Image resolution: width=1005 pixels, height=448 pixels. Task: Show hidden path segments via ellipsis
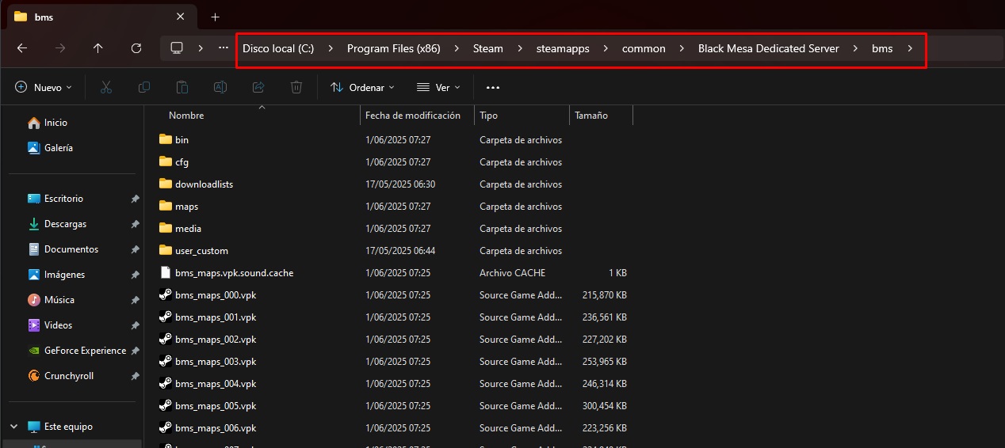point(224,48)
